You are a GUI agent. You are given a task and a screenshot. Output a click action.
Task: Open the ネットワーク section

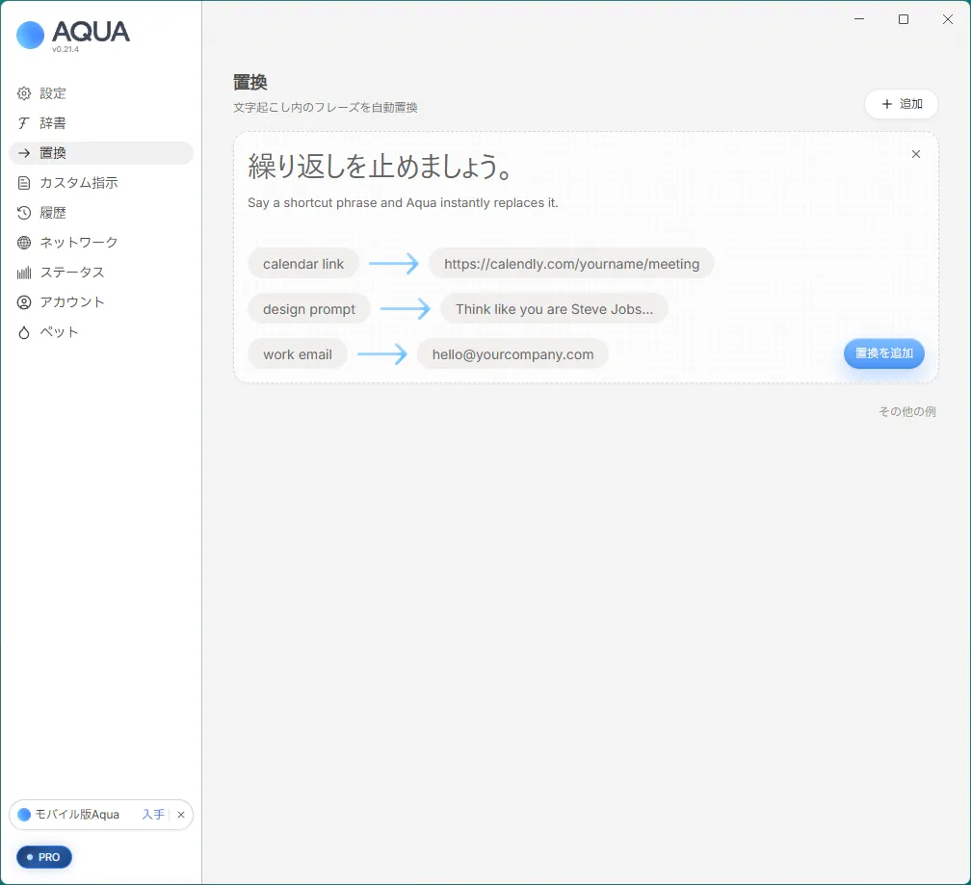(101, 243)
